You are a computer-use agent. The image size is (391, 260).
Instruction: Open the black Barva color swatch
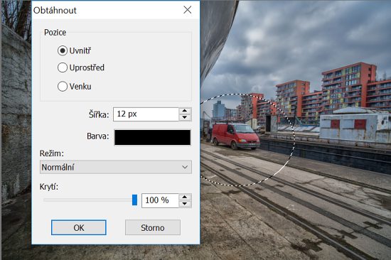(152, 137)
